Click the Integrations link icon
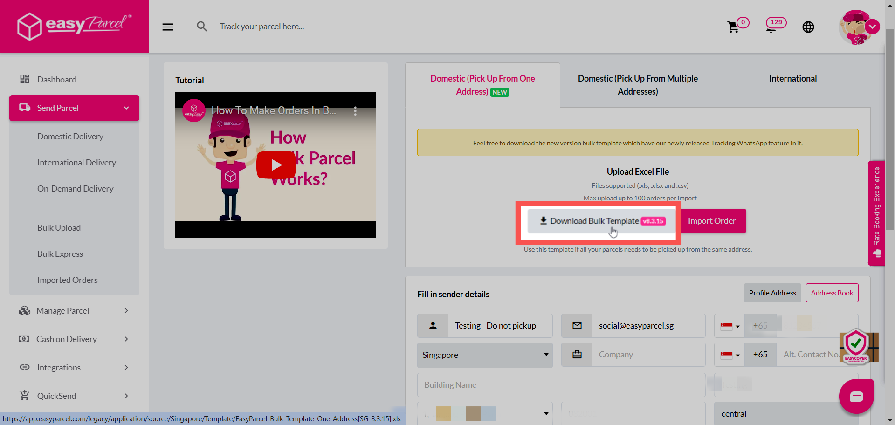Image resolution: width=895 pixels, height=425 pixels. (25, 367)
